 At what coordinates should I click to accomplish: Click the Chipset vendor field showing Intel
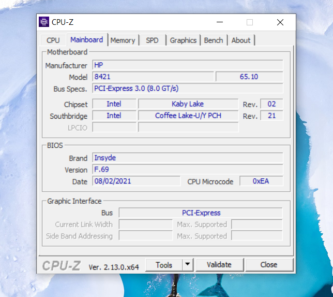click(x=114, y=104)
